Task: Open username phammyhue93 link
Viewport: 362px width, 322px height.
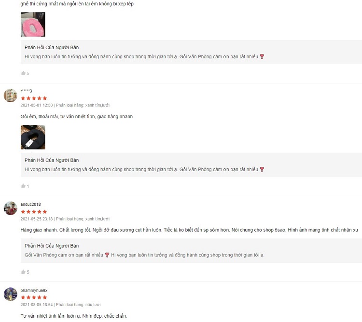Action: point(34,290)
